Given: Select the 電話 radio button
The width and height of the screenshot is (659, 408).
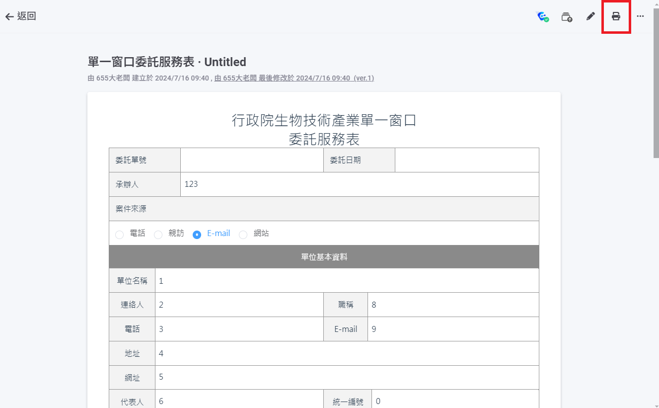Looking at the screenshot, I should coord(120,235).
